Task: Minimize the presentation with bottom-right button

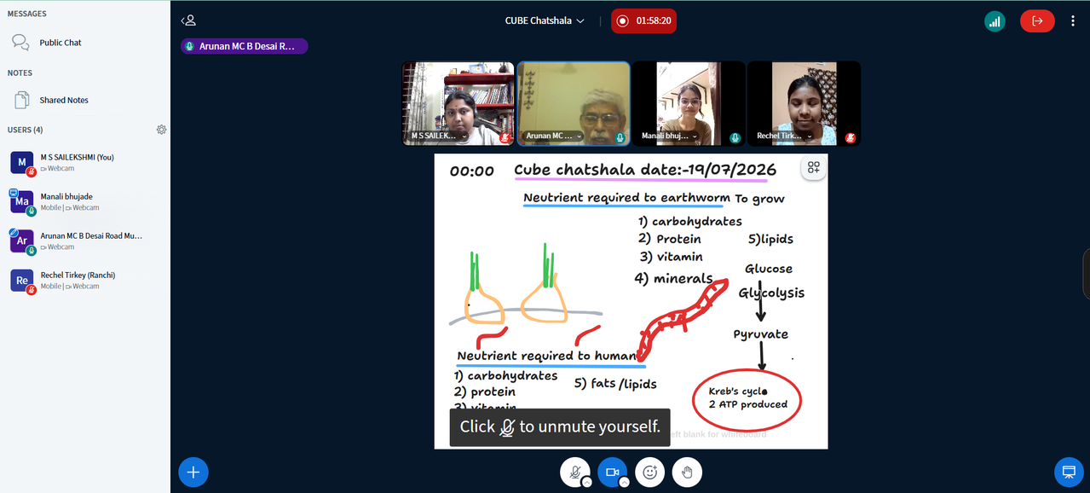Action: coord(1069,472)
